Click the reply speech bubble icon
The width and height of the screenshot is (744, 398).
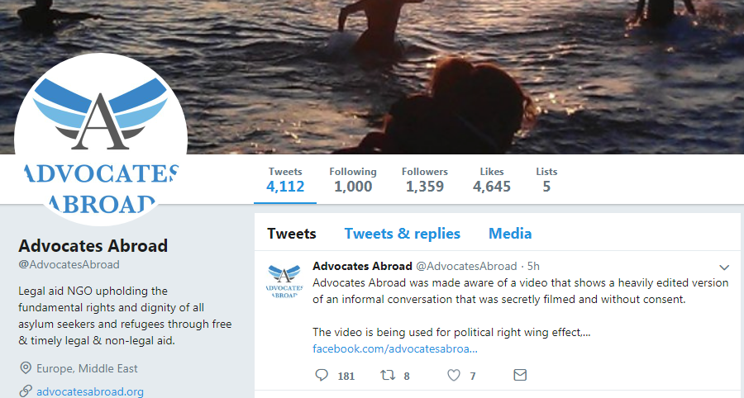(x=322, y=375)
